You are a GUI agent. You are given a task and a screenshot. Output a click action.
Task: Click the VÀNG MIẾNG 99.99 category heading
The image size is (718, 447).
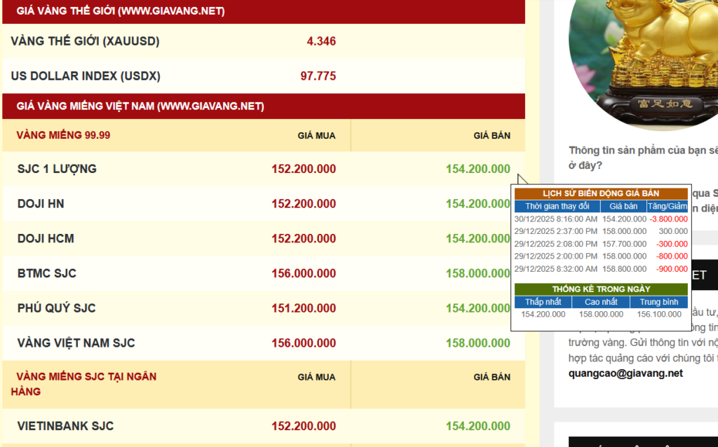(x=63, y=135)
